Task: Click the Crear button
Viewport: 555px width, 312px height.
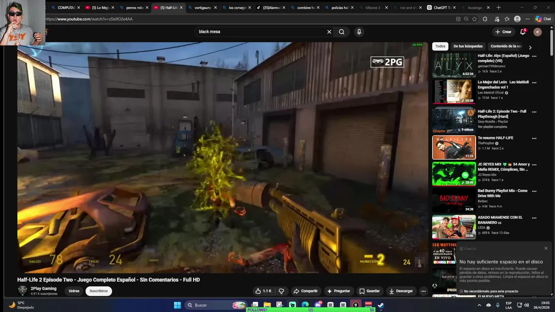Action: [503, 32]
